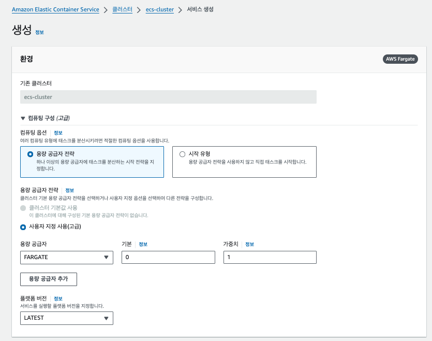Select 사용자 지정 사용(고급) radio button
This screenshot has width=432, height=341.
coord(23,228)
